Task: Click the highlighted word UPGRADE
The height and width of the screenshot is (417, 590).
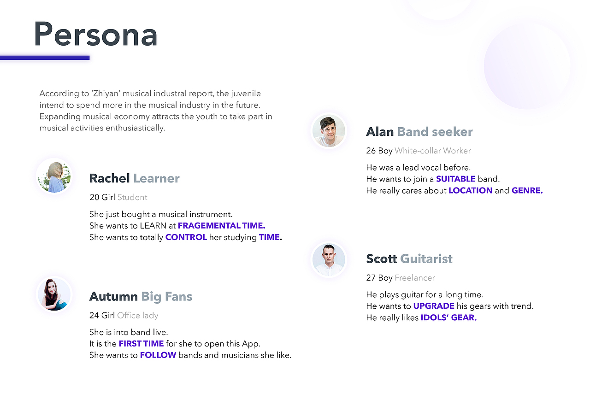Action: (433, 306)
